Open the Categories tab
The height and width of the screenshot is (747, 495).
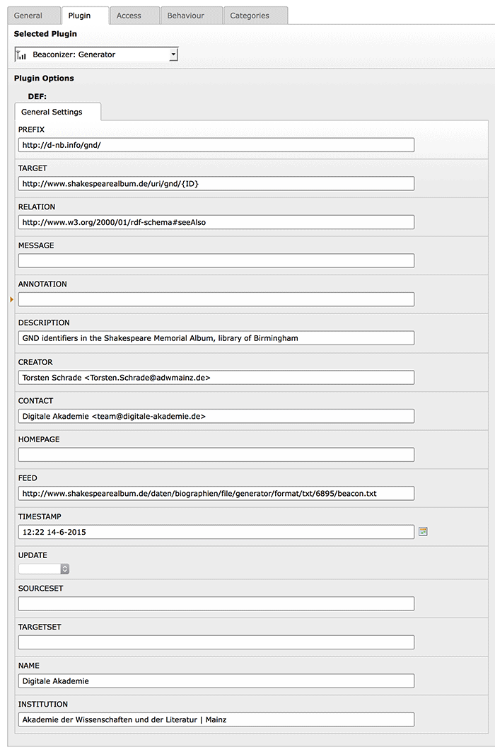(250, 16)
